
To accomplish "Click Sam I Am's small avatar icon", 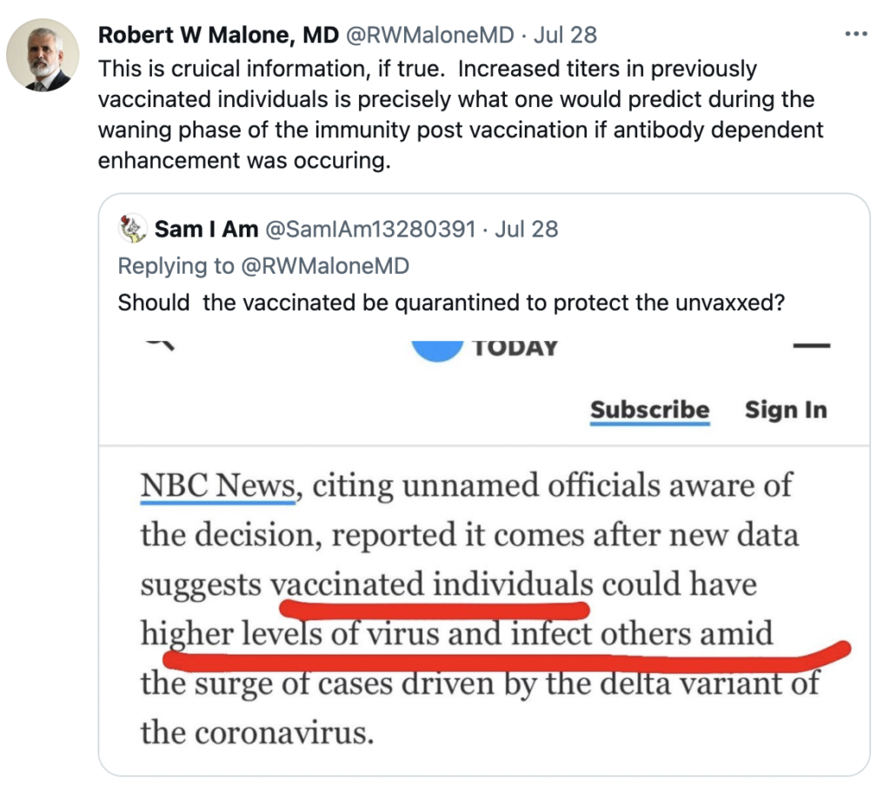I will 132,229.
